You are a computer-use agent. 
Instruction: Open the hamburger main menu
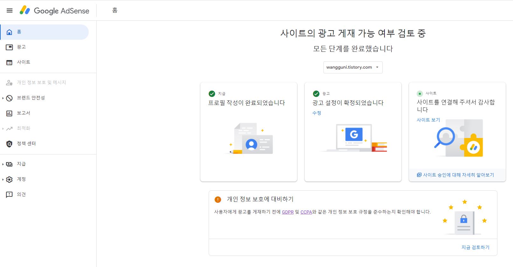tap(10, 10)
